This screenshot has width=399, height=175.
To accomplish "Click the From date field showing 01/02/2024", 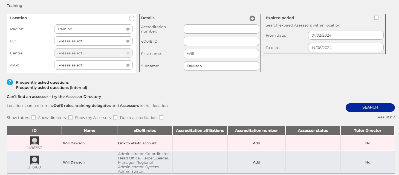I will [346, 35].
